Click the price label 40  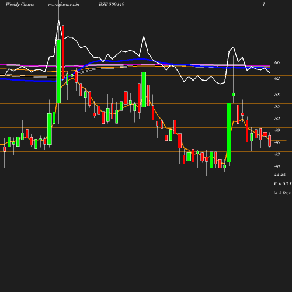coord(277,166)
